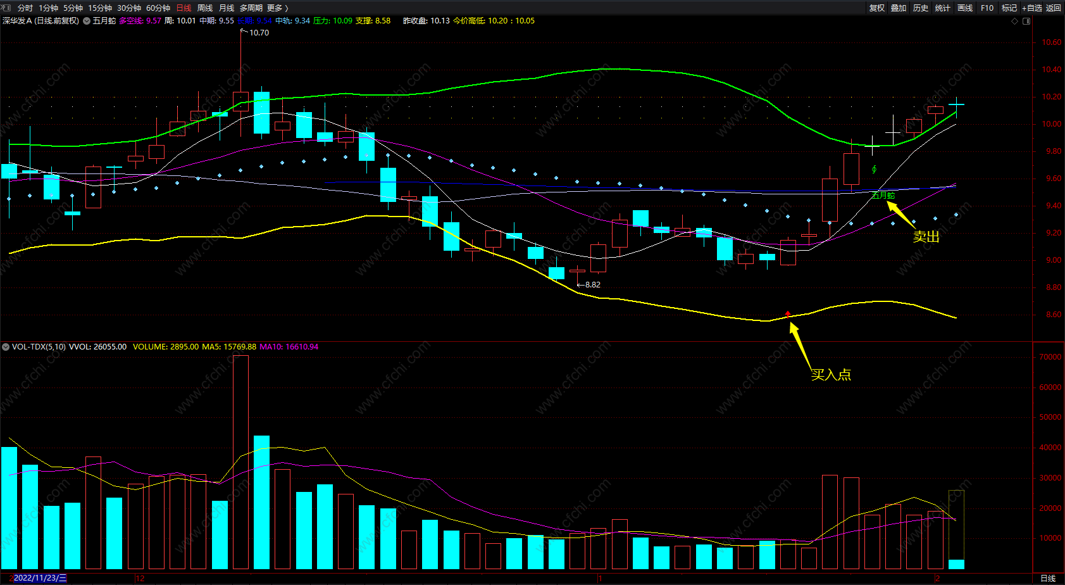Click the 深华发A (日线.前复权) stock title
Viewport: 1065px width, 585px height.
coord(40,21)
